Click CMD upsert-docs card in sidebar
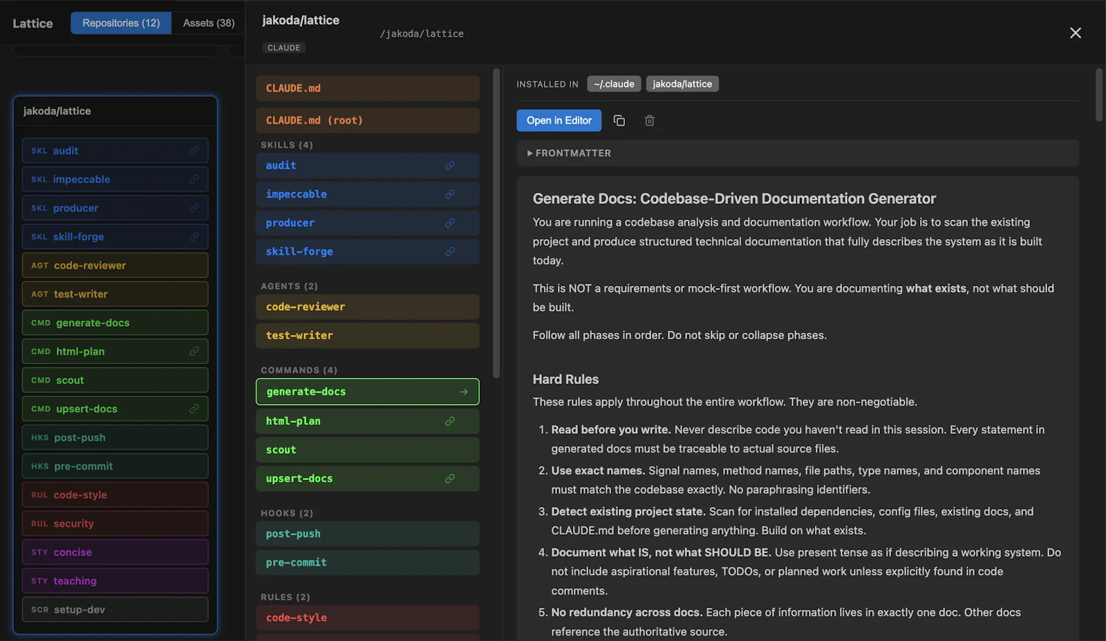Viewport: 1106px width, 641px height. coord(115,409)
